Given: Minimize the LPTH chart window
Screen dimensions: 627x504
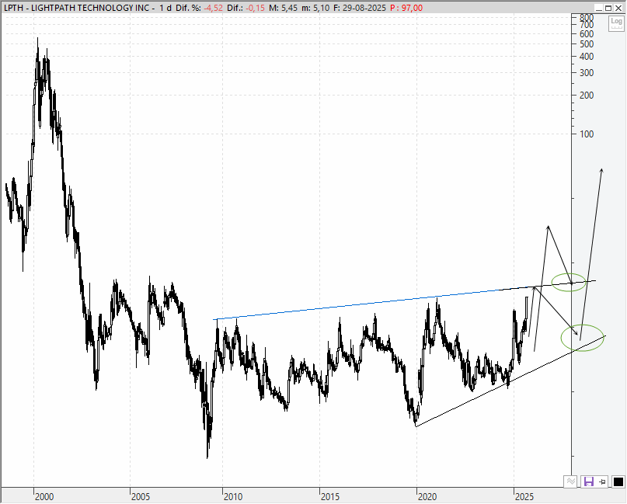Looking at the screenshot, I should (598, 8).
